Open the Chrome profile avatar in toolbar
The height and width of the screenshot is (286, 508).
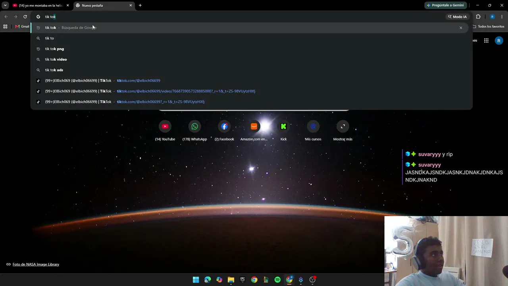click(x=492, y=17)
